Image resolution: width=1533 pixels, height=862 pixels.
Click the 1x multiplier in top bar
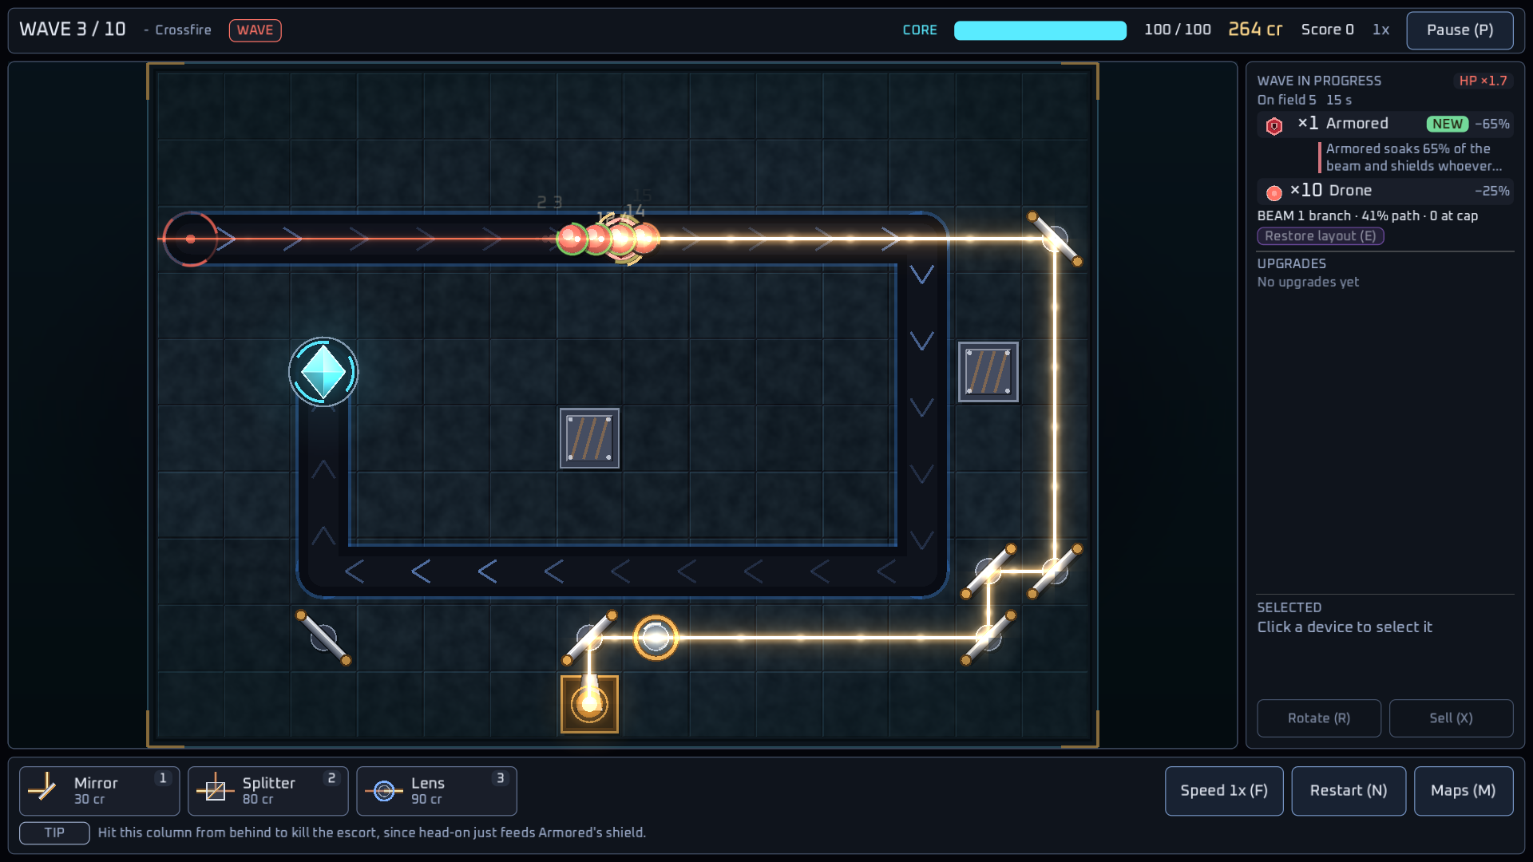pyautogui.click(x=1380, y=30)
